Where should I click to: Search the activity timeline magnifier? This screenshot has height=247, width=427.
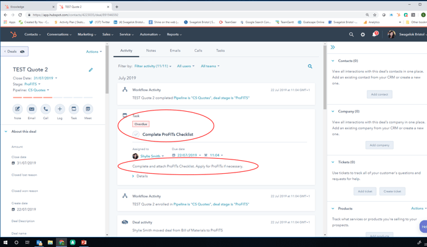point(310,66)
